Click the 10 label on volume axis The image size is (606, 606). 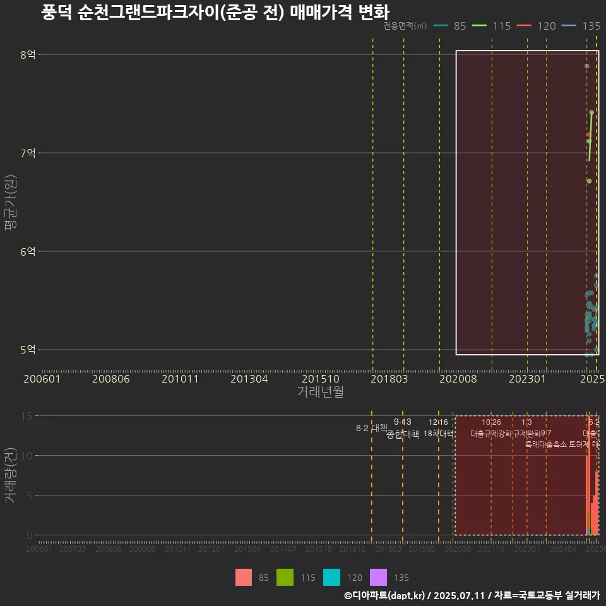[27, 456]
